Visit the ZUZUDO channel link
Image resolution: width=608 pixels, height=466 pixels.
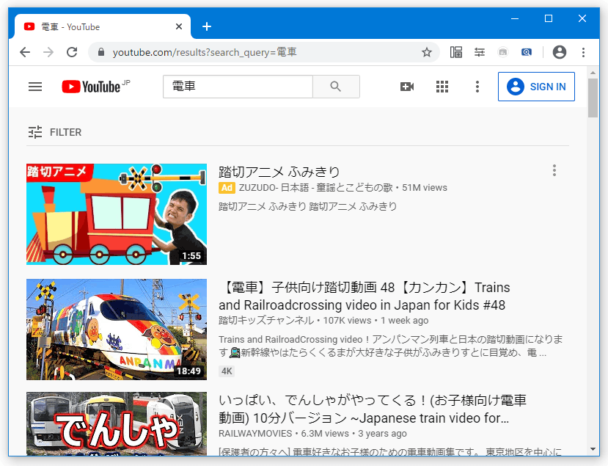point(315,188)
